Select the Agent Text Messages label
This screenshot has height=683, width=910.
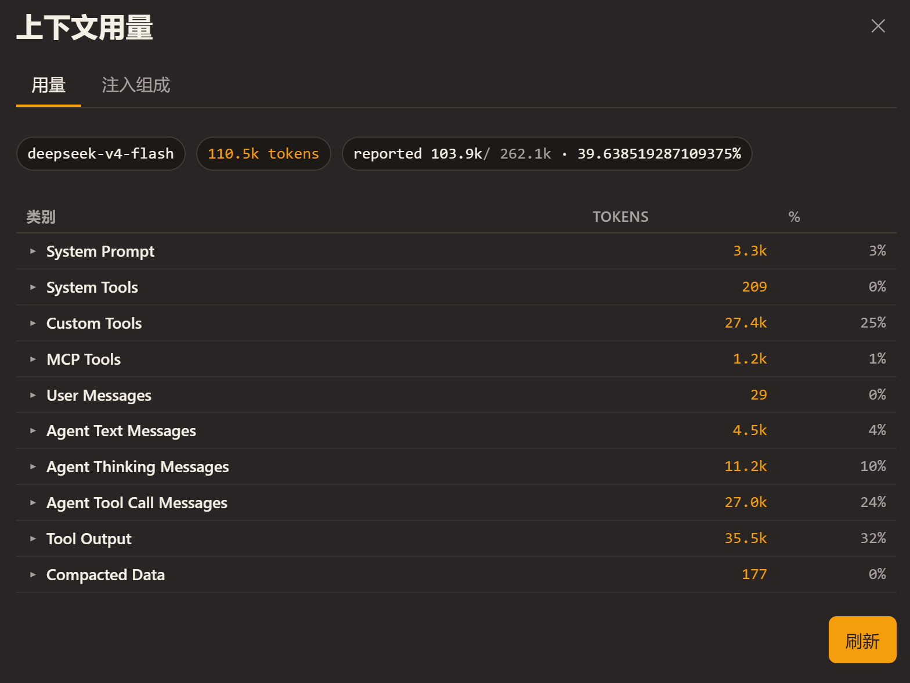click(121, 431)
